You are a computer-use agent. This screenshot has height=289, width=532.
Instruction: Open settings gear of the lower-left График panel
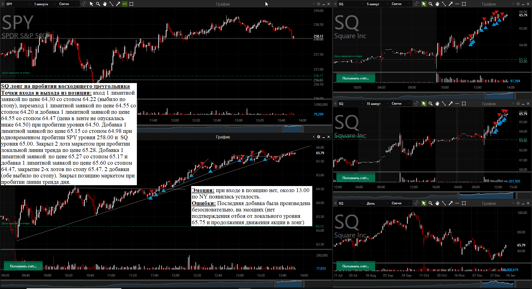point(319,137)
